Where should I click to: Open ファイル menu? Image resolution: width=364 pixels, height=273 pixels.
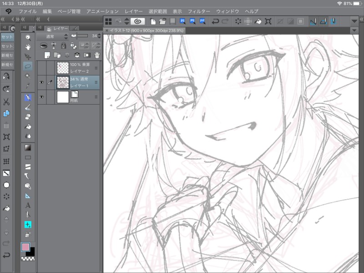[x=28, y=11]
